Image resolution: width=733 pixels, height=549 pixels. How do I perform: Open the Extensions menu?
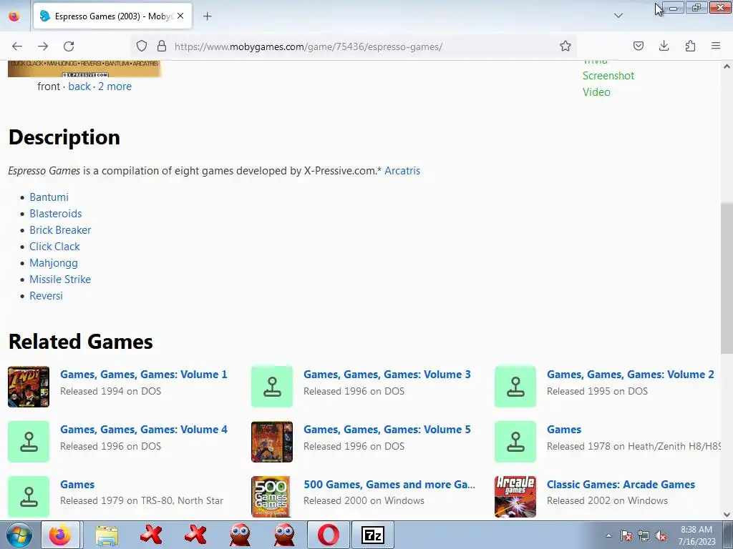click(690, 46)
